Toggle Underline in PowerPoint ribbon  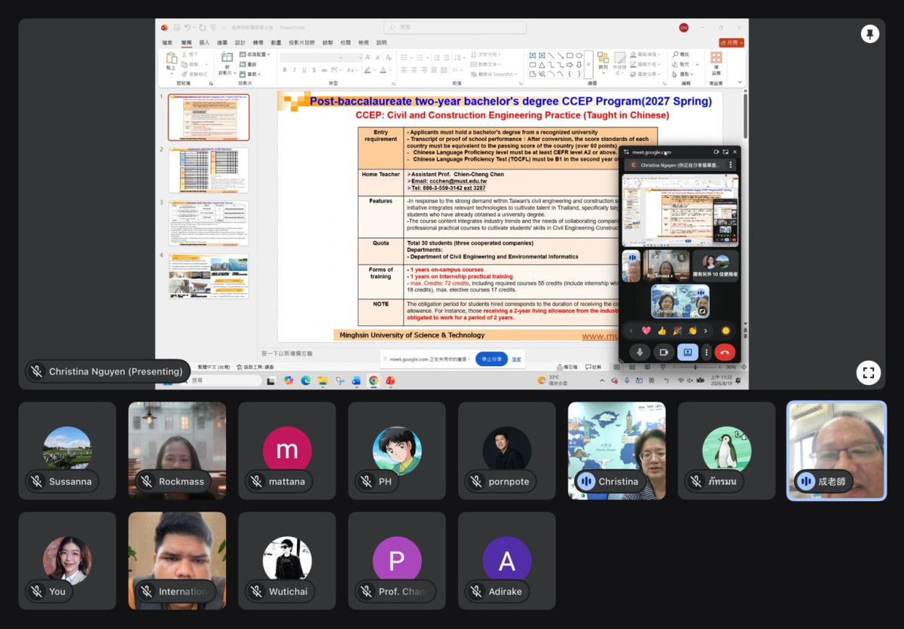click(x=305, y=70)
